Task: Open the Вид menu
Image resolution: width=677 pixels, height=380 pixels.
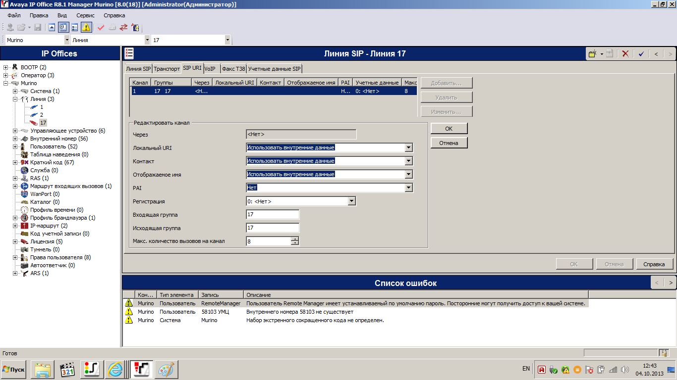Action: pyautogui.click(x=62, y=15)
